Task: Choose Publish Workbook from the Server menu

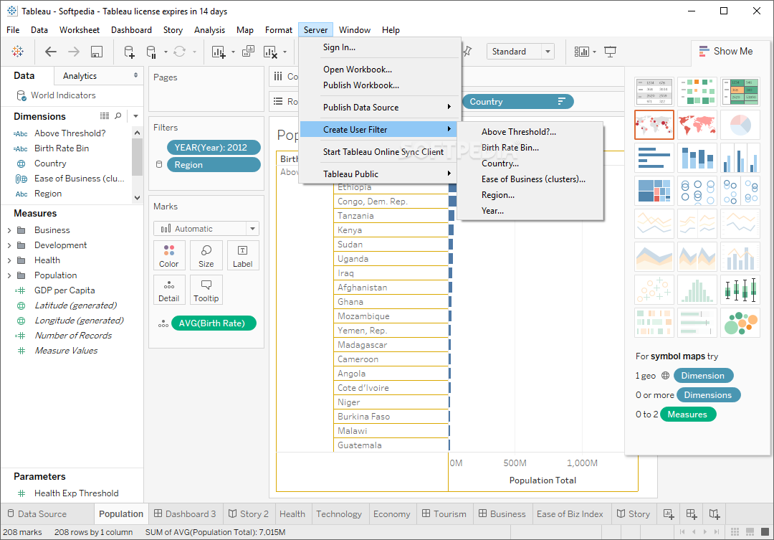Action: pyautogui.click(x=380, y=85)
